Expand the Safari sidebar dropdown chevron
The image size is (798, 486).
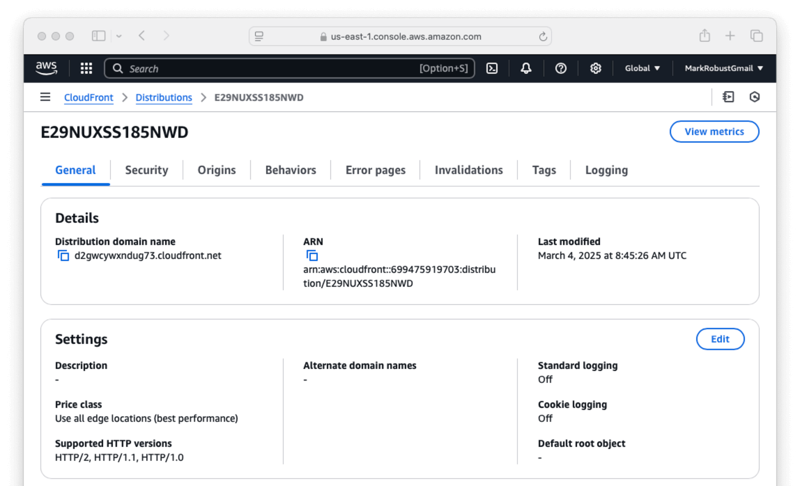coord(119,36)
